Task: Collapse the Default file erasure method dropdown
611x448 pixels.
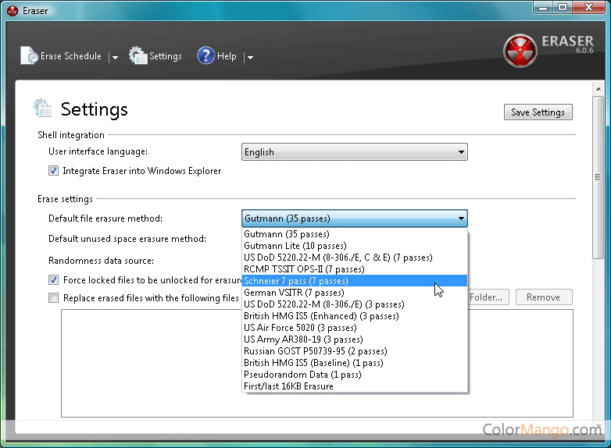Action: coord(461,219)
